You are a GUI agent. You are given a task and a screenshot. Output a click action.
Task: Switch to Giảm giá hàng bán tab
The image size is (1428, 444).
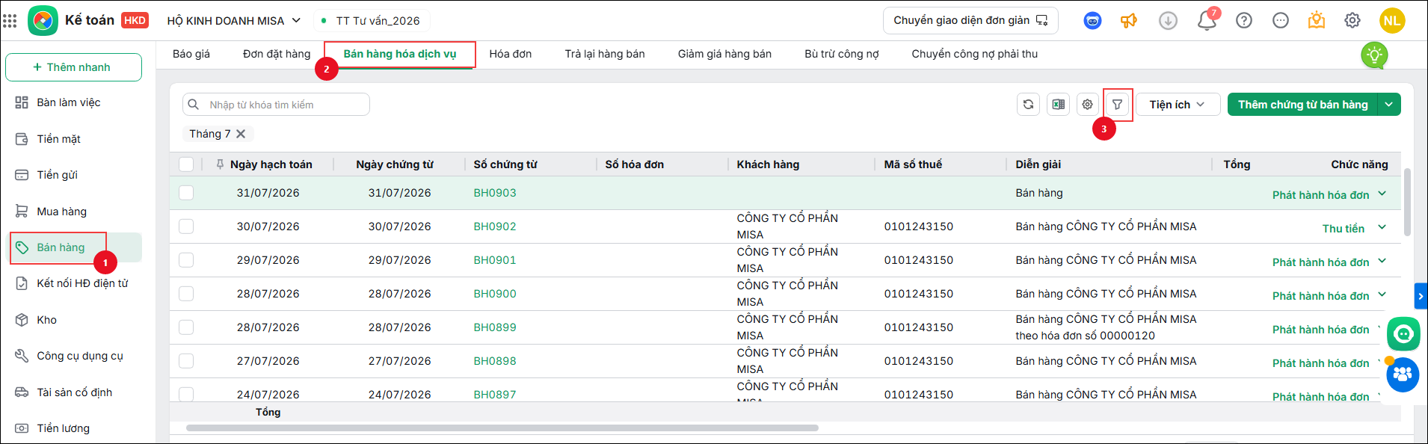pyautogui.click(x=724, y=54)
